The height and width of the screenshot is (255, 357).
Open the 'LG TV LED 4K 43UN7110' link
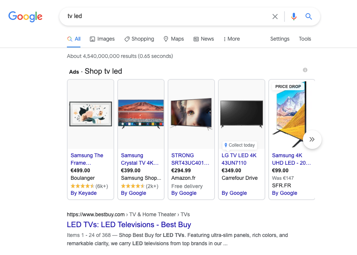pyautogui.click(x=239, y=159)
